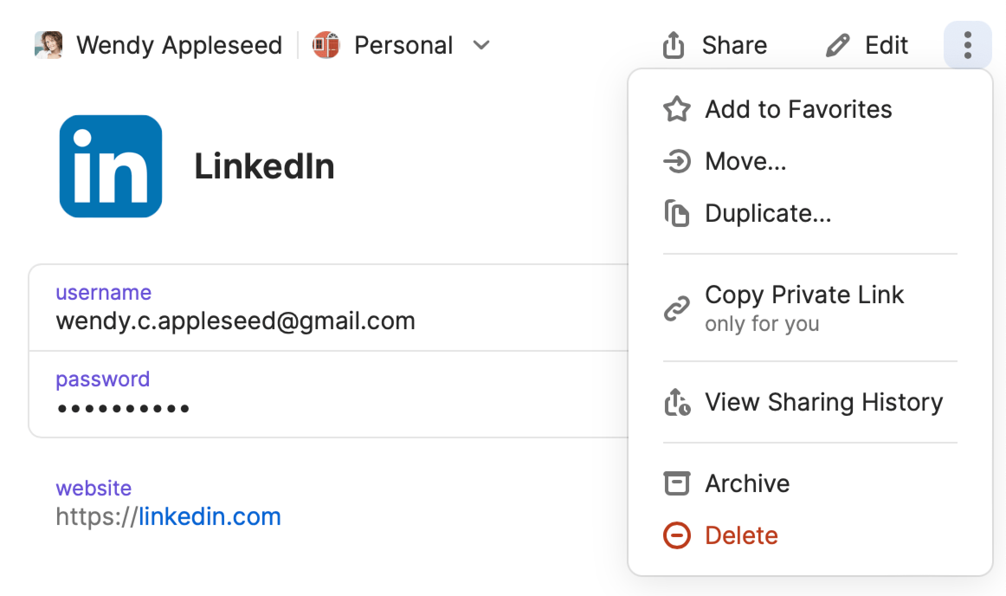The image size is (1006, 596).
Task: Click the red Delete minus icon
Action: 677,535
